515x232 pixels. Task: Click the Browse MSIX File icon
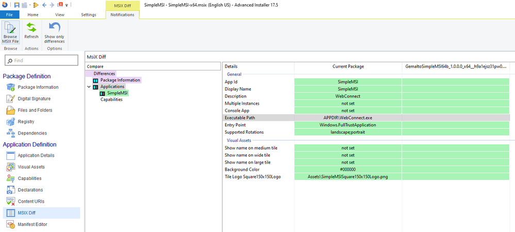(x=10, y=28)
